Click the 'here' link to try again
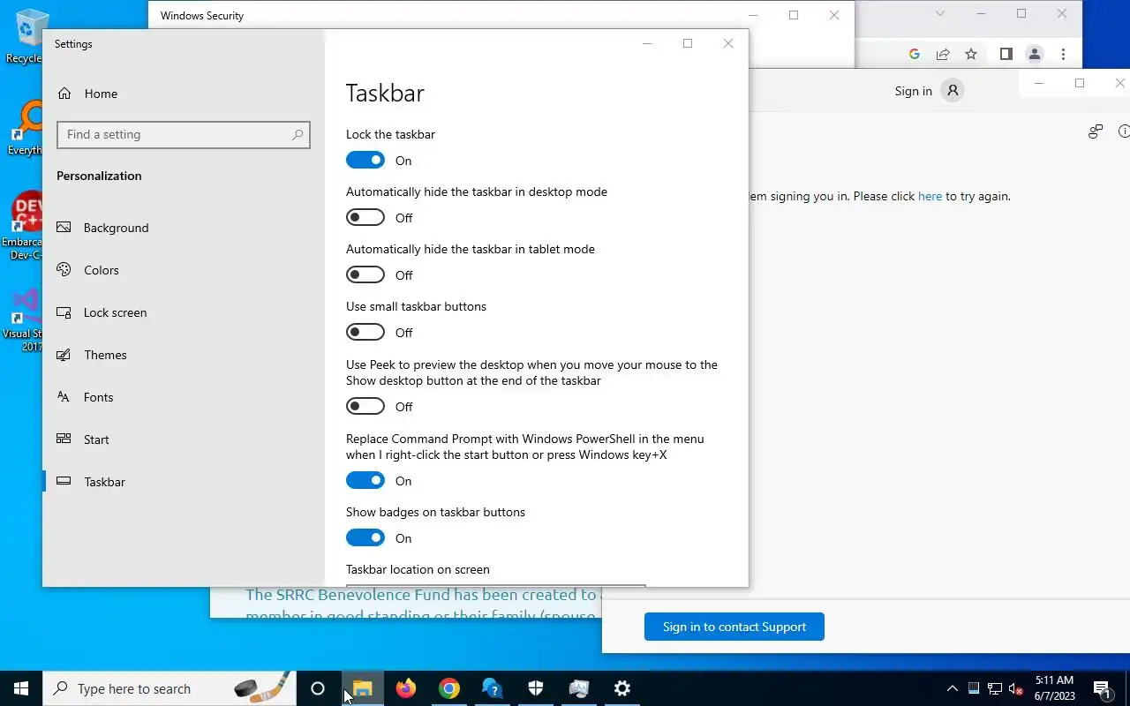The width and height of the screenshot is (1130, 706). tap(930, 196)
